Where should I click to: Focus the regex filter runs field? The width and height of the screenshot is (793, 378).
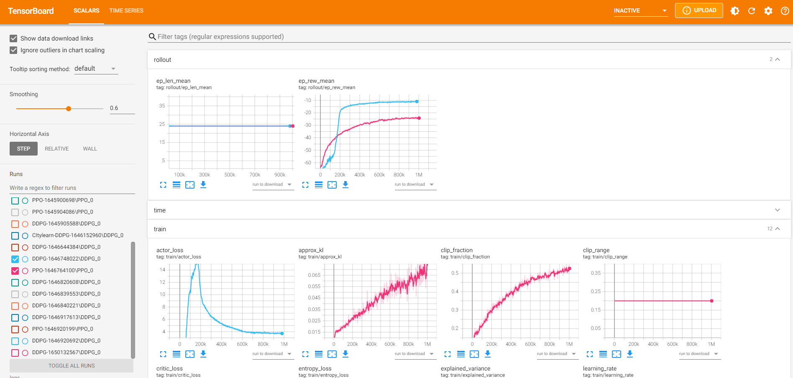coord(72,188)
